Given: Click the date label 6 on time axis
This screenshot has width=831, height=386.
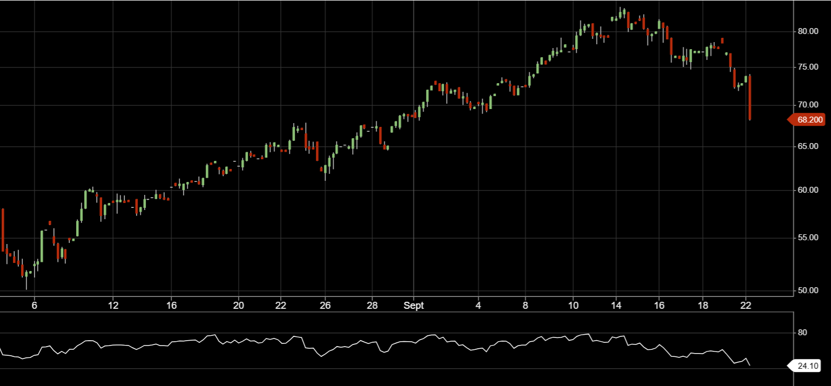Looking at the screenshot, I should tap(34, 305).
